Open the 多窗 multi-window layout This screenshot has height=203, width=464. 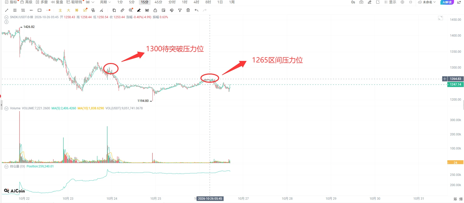coord(42,2)
